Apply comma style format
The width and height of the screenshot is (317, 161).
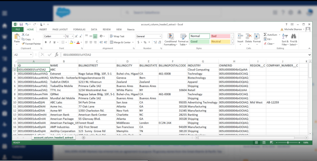point(149,42)
